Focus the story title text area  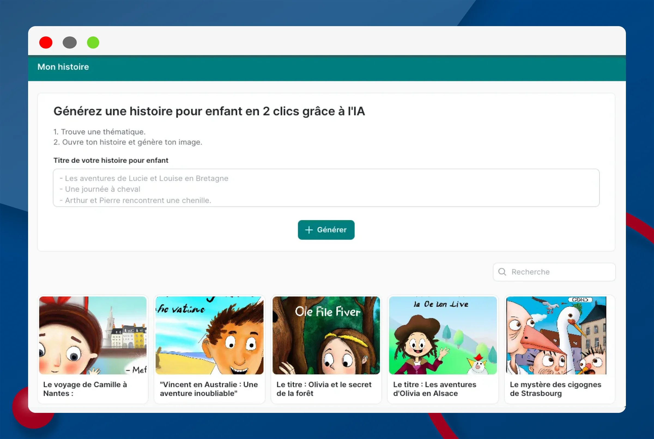[326, 188]
